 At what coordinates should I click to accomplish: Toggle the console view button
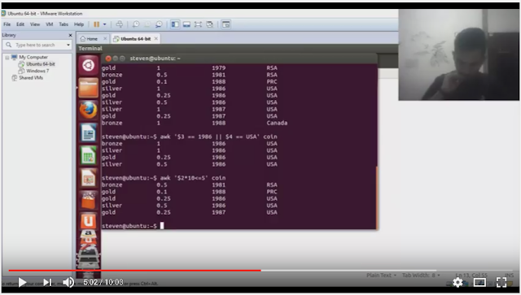click(x=226, y=24)
